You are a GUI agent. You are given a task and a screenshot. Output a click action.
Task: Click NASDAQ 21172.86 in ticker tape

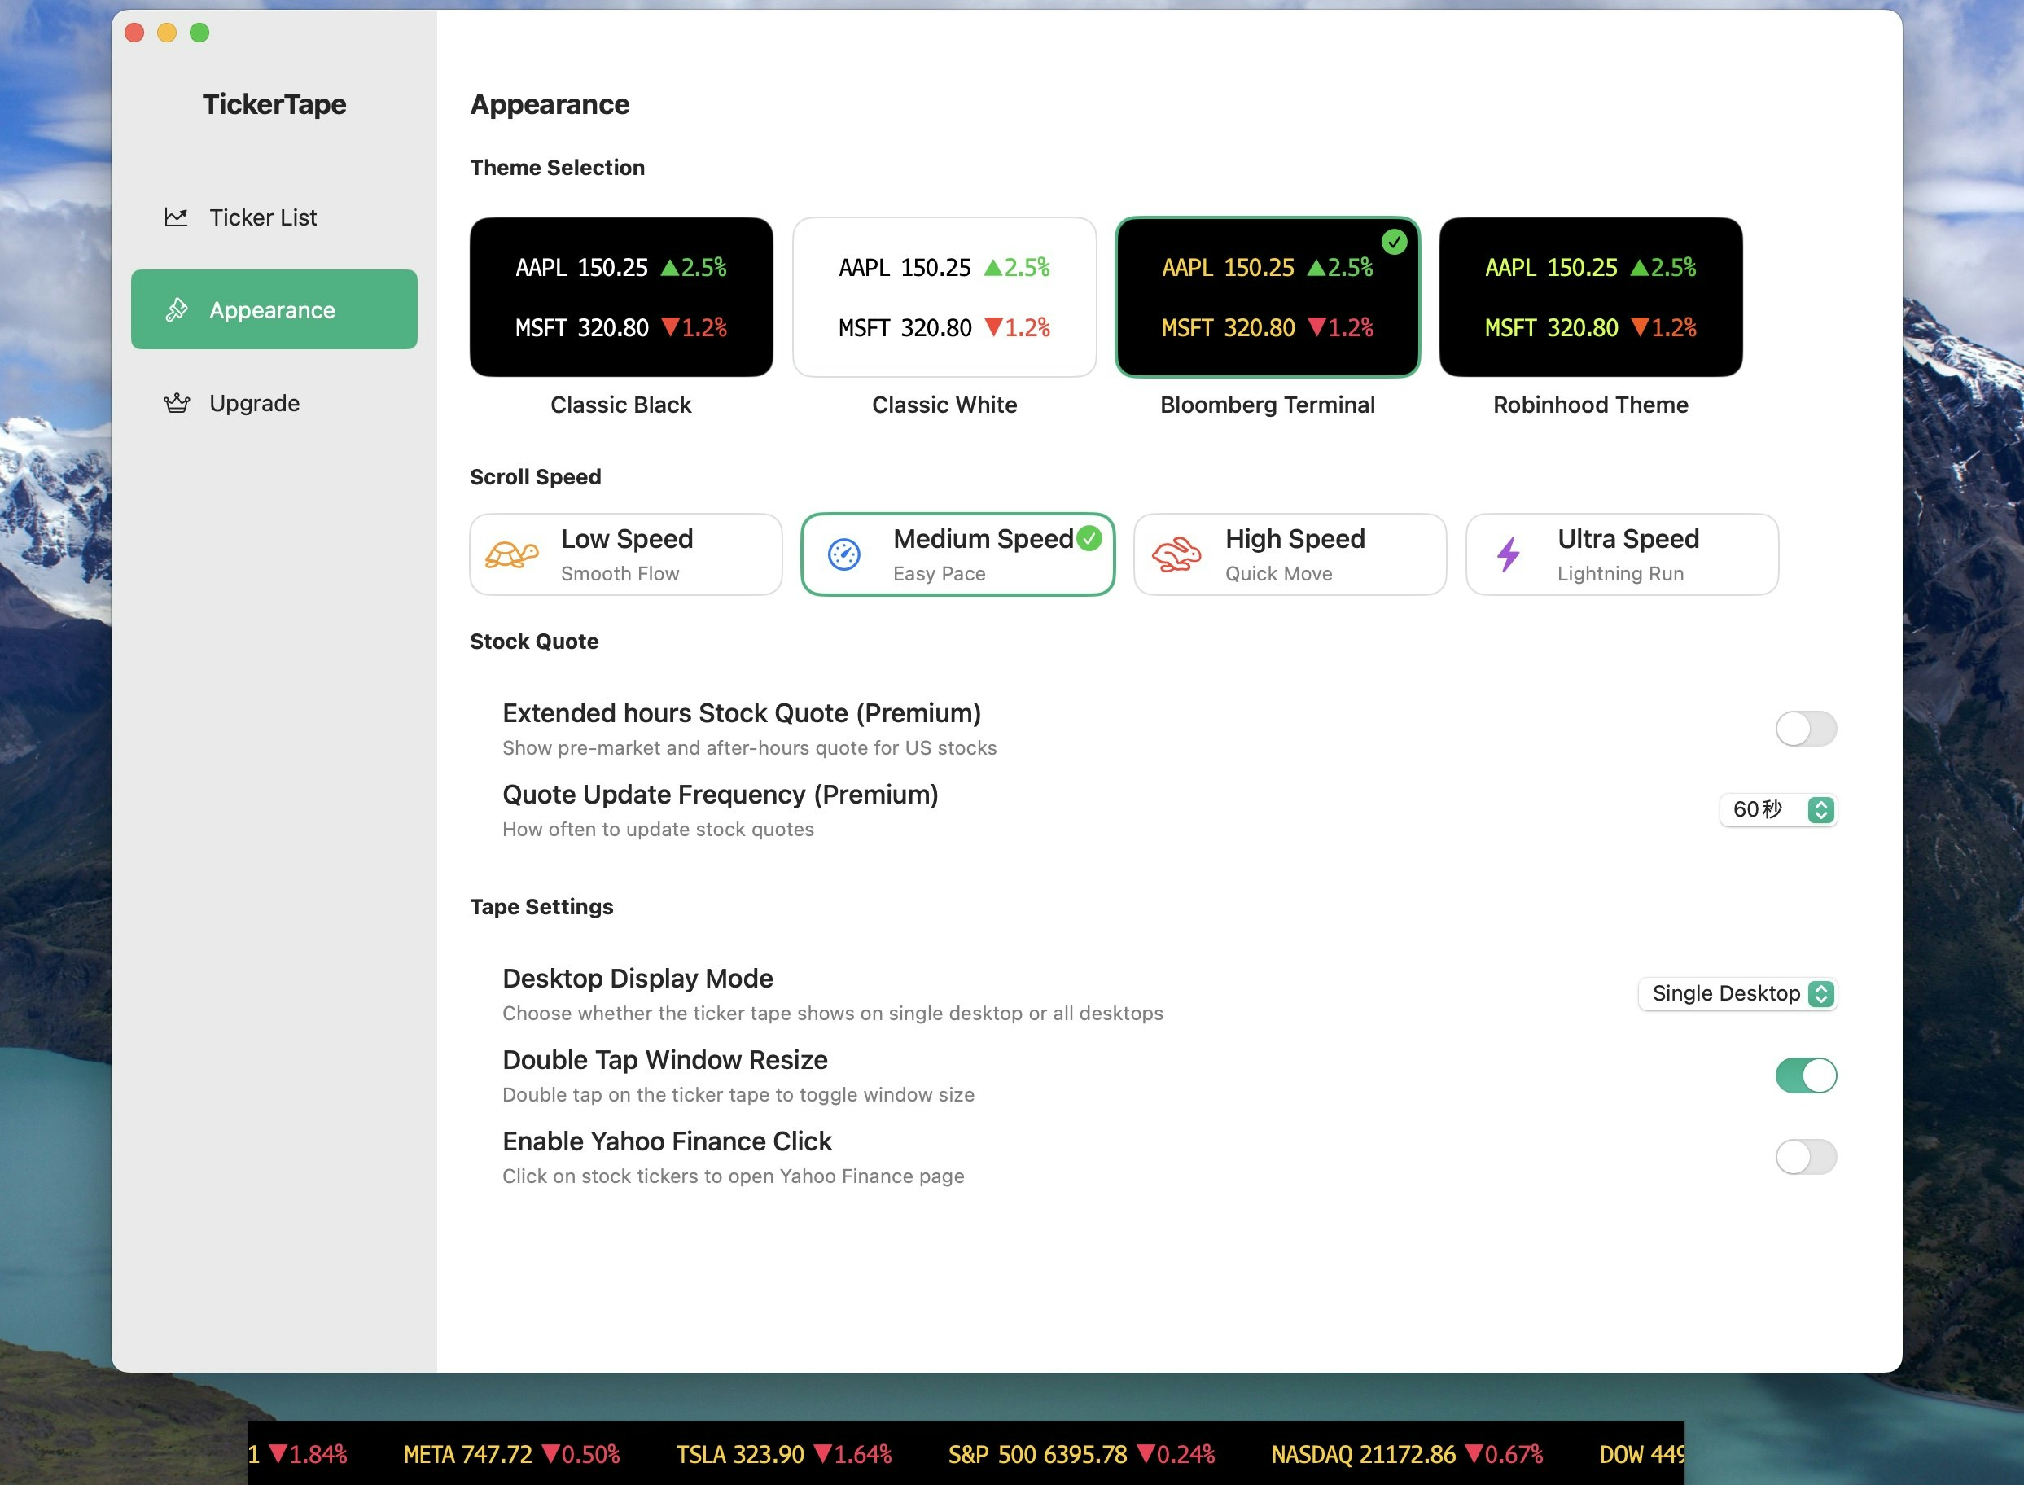1364,1454
